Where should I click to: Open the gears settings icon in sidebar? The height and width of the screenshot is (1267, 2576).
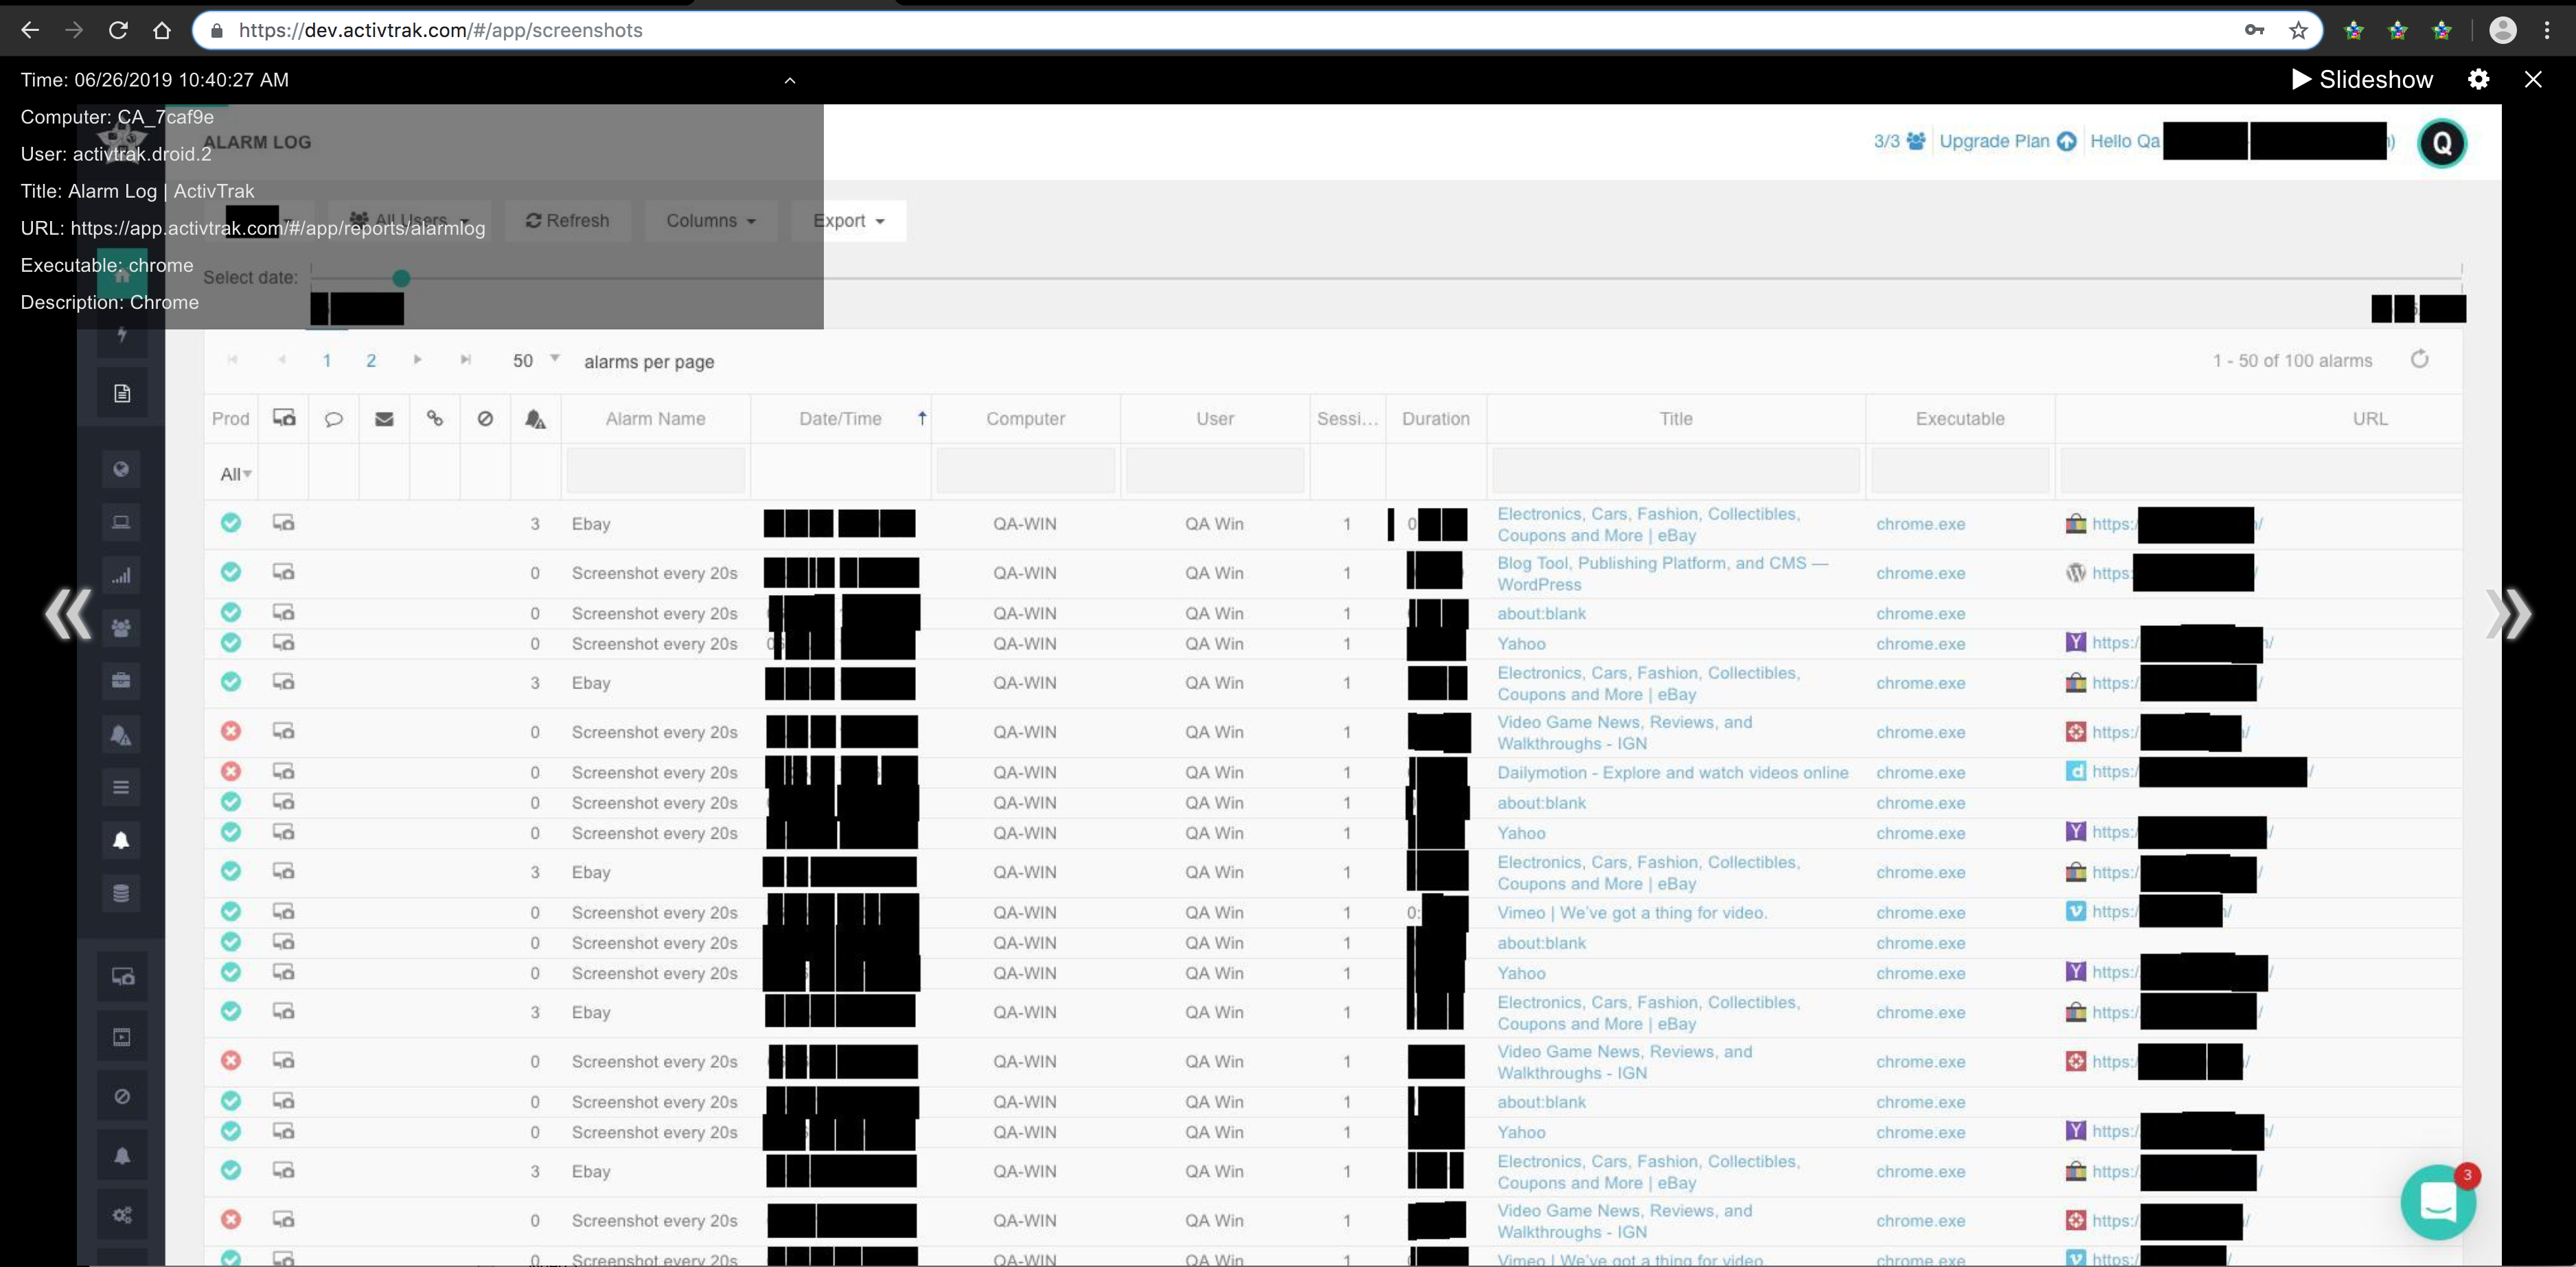pyautogui.click(x=122, y=1215)
